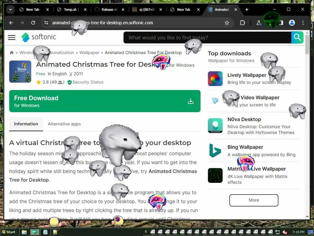Open the Wallpaper breadcrumb link
Screen dimensions: 314x236
[x=89, y=53]
